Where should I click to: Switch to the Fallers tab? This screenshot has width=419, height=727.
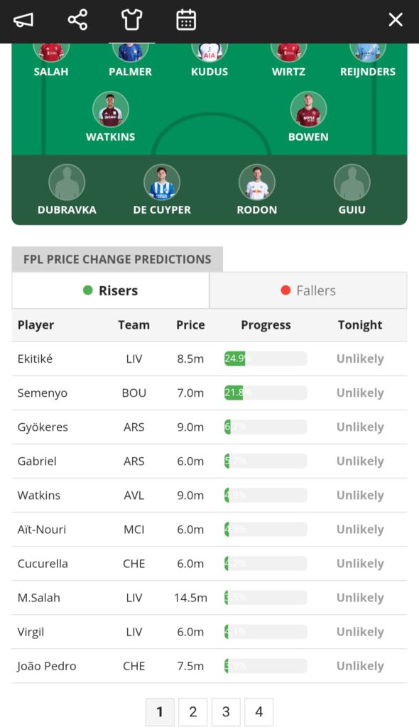pos(308,290)
